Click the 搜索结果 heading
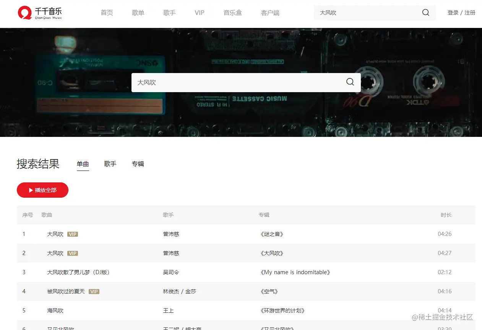This screenshot has width=482, height=330. [x=38, y=164]
